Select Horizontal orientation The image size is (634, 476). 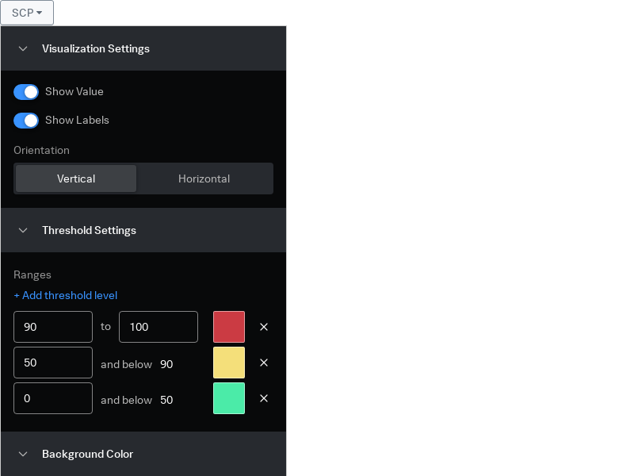point(204,178)
